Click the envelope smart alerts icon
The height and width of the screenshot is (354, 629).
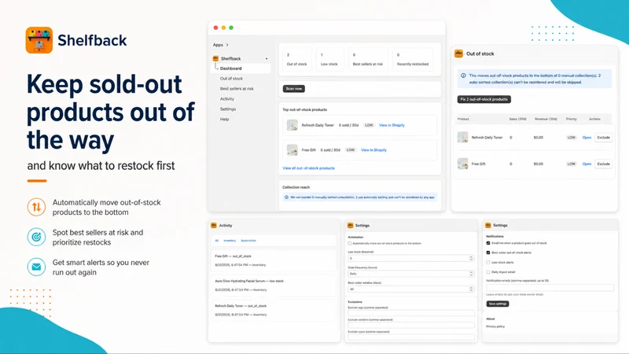pos(36,267)
